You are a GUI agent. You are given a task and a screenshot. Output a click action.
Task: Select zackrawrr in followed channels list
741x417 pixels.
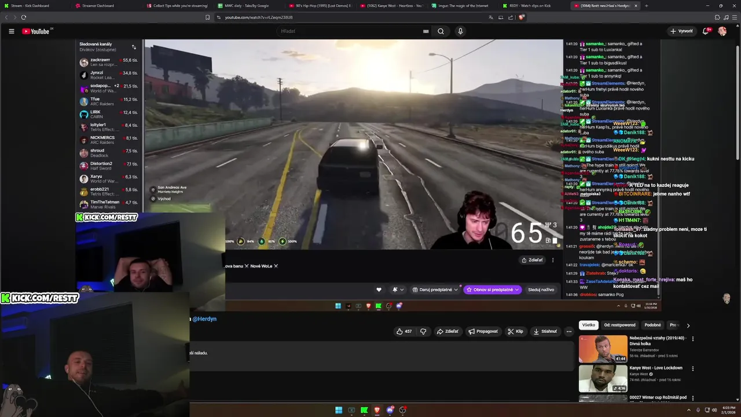tap(109, 62)
